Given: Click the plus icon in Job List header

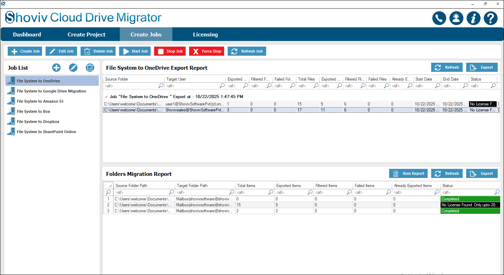Looking at the screenshot, I should click(56, 68).
